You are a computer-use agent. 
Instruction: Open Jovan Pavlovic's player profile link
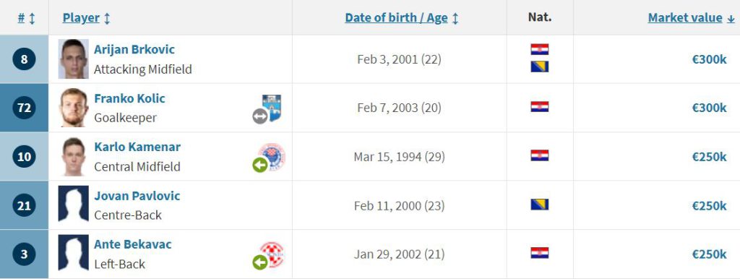pos(137,196)
